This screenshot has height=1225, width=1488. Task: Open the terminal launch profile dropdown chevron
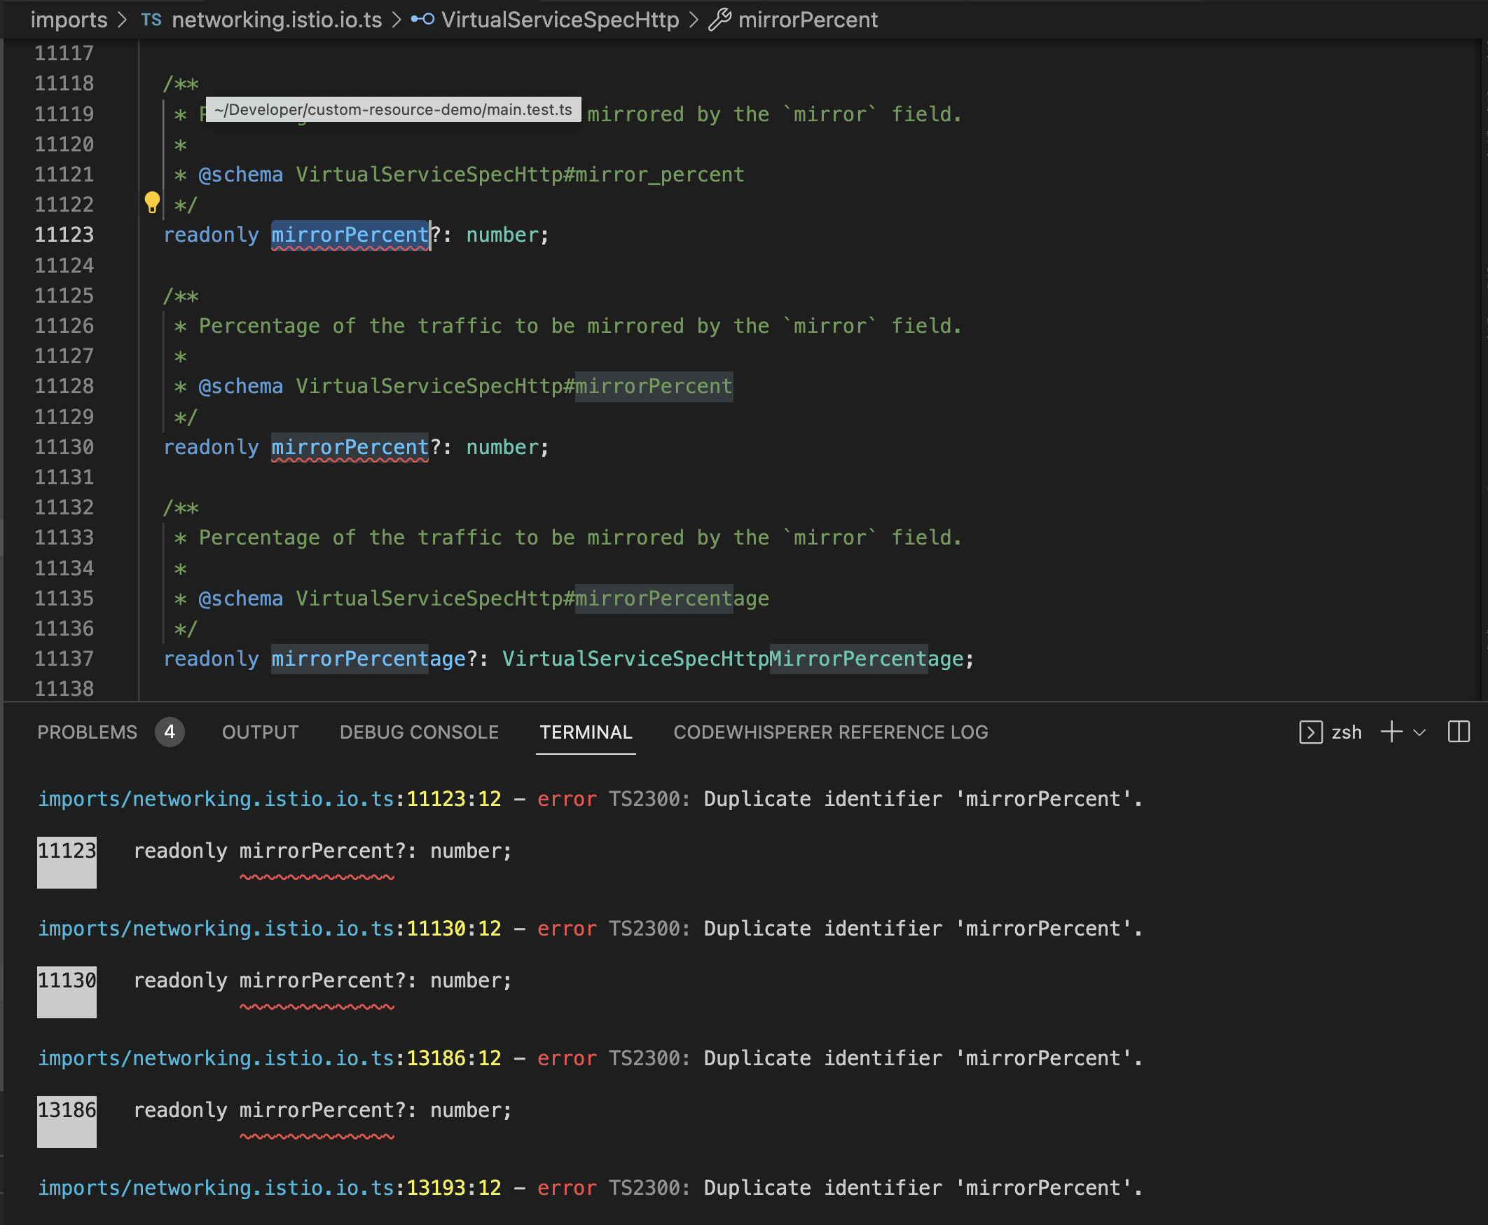point(1418,734)
